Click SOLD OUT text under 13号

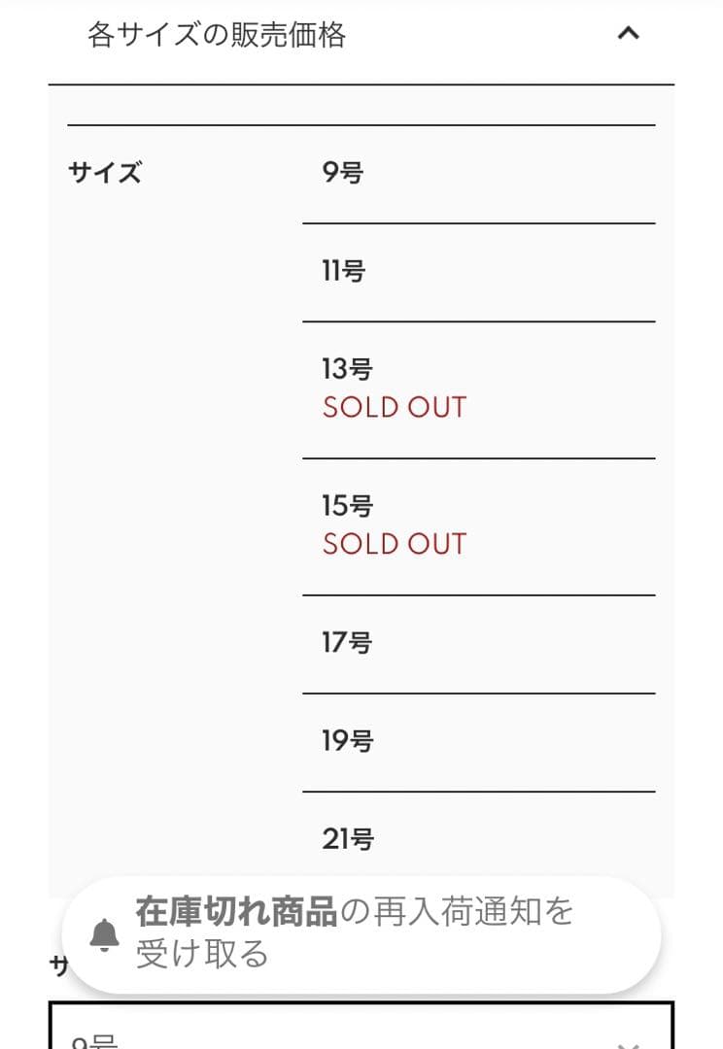[394, 407]
